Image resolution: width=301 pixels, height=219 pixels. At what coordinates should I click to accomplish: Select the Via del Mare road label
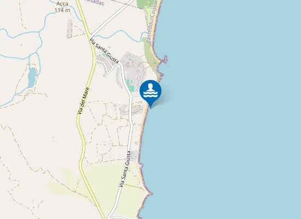coord(83,101)
